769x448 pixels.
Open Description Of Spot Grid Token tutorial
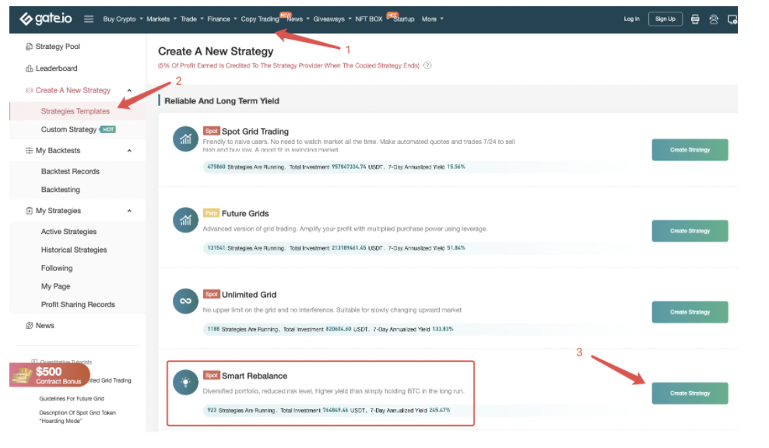78,417
